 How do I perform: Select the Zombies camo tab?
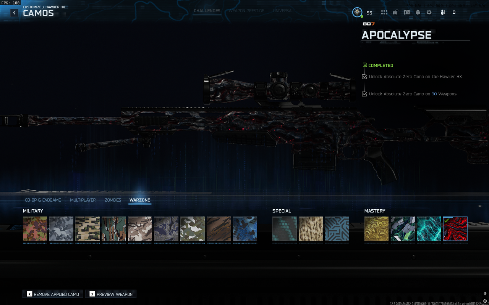coord(113,200)
